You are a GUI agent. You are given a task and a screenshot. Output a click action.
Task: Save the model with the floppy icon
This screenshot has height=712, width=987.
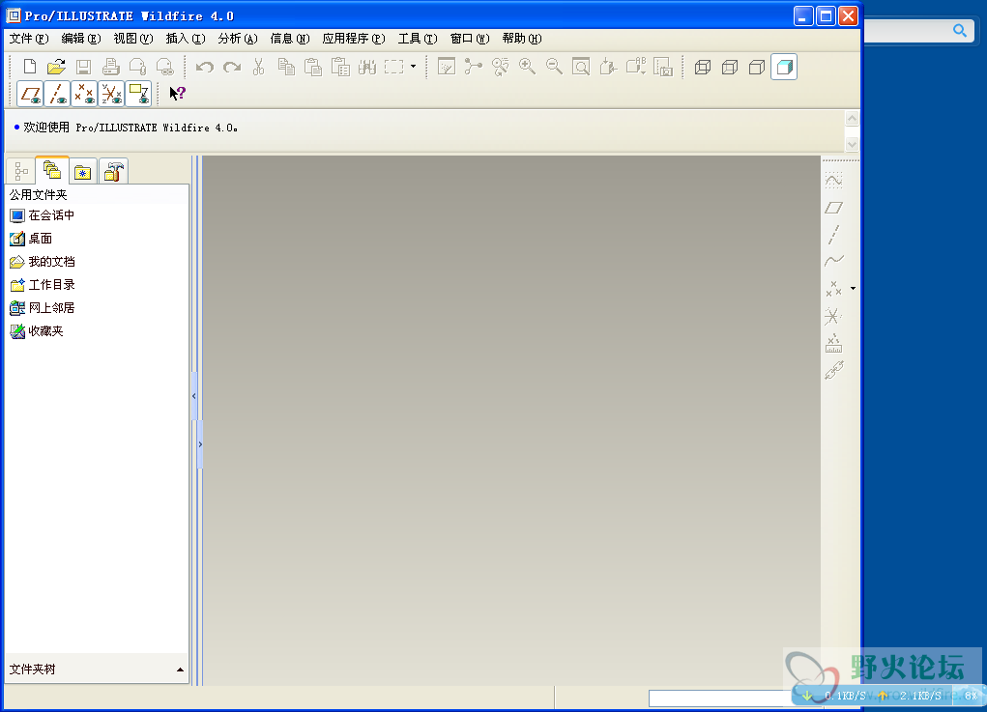click(x=84, y=67)
